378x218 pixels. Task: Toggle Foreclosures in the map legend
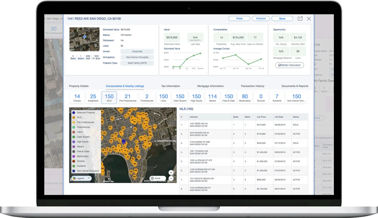pos(81,127)
